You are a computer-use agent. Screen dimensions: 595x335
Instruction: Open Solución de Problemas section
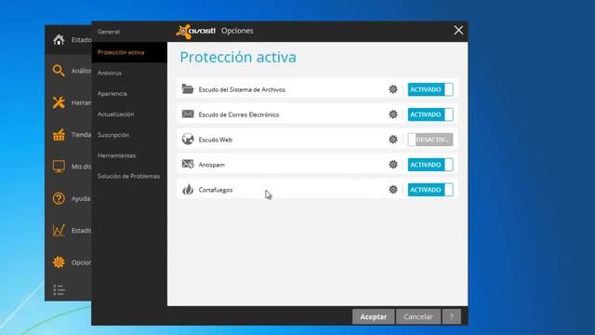point(129,176)
